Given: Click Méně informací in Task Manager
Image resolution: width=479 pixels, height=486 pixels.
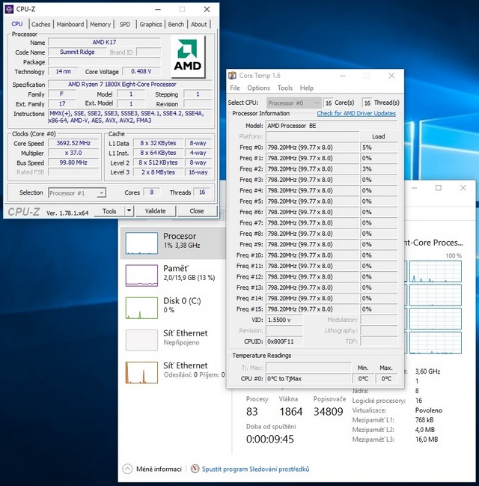Looking at the screenshot, I should (159, 469).
